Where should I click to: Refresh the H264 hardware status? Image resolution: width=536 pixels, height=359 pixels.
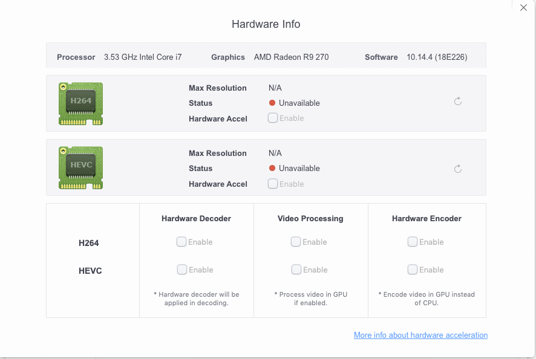coord(458,101)
